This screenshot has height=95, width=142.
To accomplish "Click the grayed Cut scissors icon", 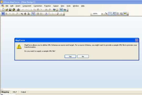I will pyautogui.click(x=31, y=10).
